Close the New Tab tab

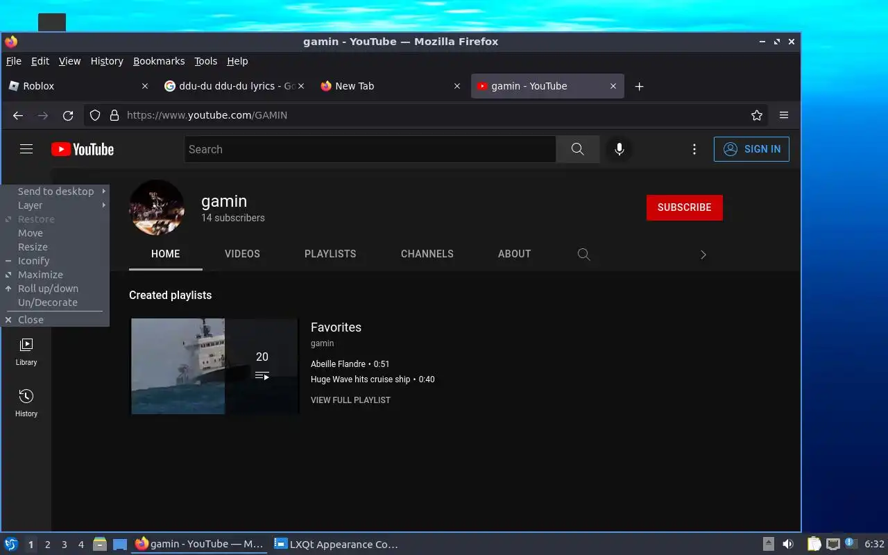click(457, 86)
